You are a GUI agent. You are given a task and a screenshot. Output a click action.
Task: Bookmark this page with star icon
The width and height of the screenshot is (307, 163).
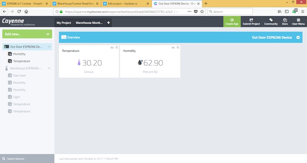(202, 12)
